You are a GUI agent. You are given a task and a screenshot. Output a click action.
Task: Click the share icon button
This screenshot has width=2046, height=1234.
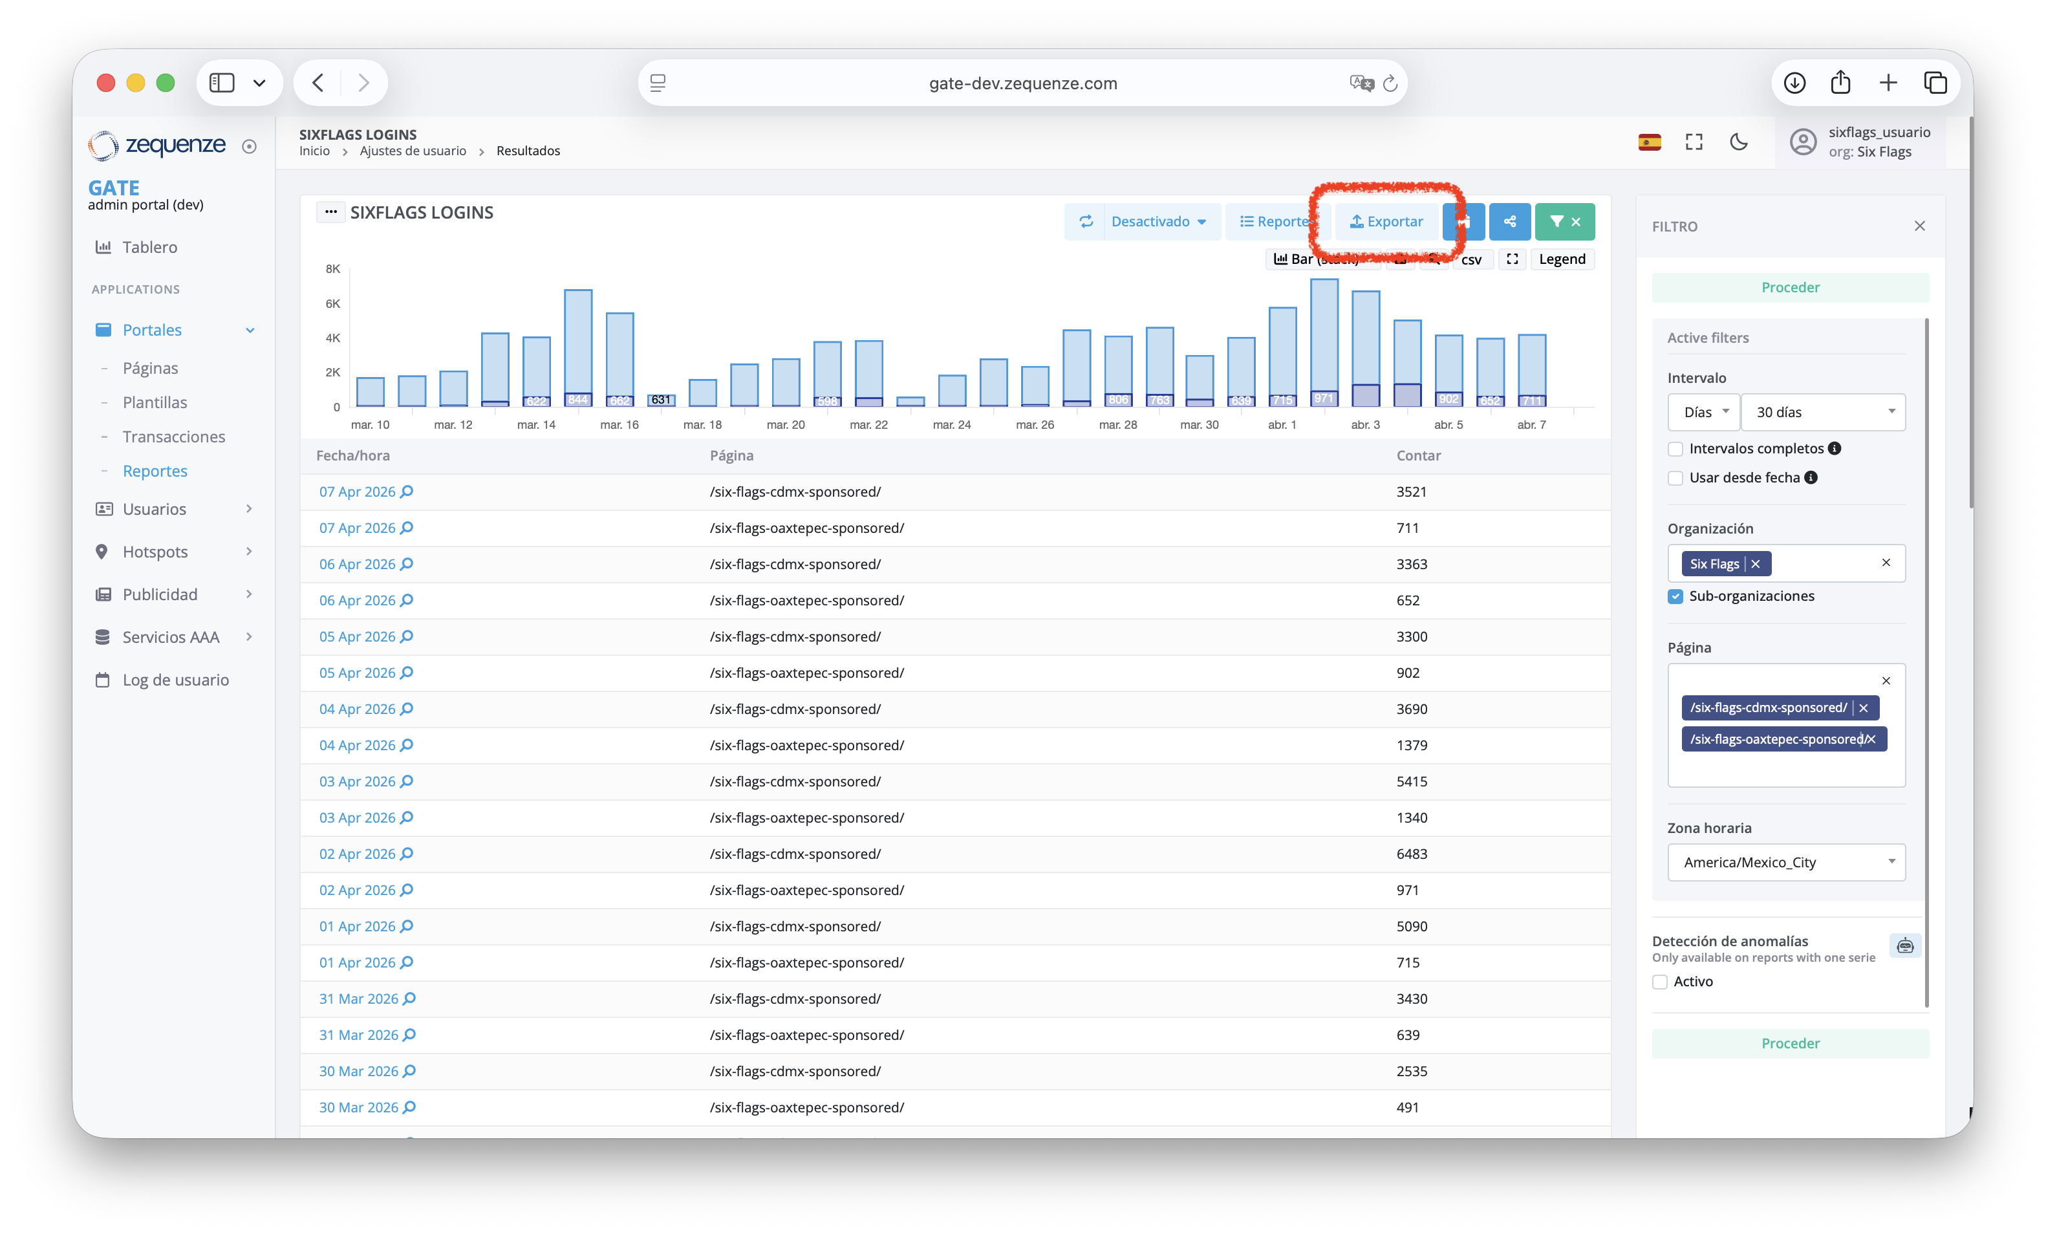point(1509,222)
